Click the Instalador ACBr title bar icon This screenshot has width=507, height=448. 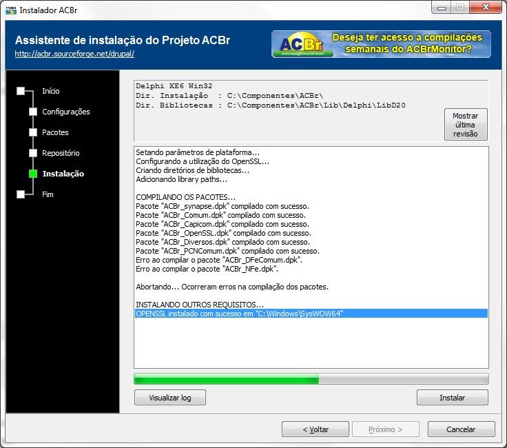pyautogui.click(x=10, y=10)
